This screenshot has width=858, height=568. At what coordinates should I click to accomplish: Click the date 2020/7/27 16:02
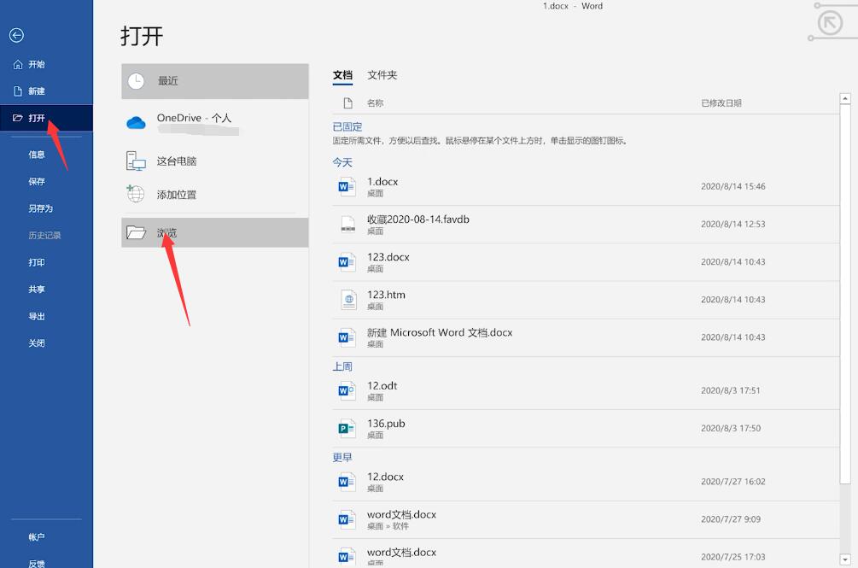pos(733,482)
